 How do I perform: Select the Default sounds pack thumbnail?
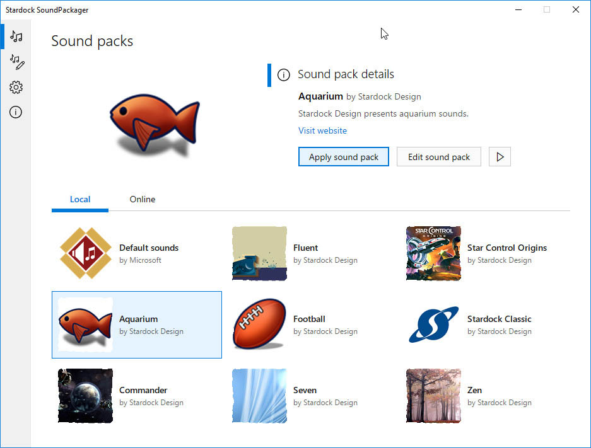click(x=86, y=253)
